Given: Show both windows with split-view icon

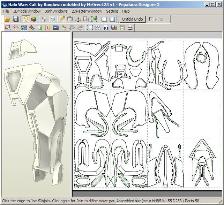Looking at the screenshot, I should pos(104,19).
